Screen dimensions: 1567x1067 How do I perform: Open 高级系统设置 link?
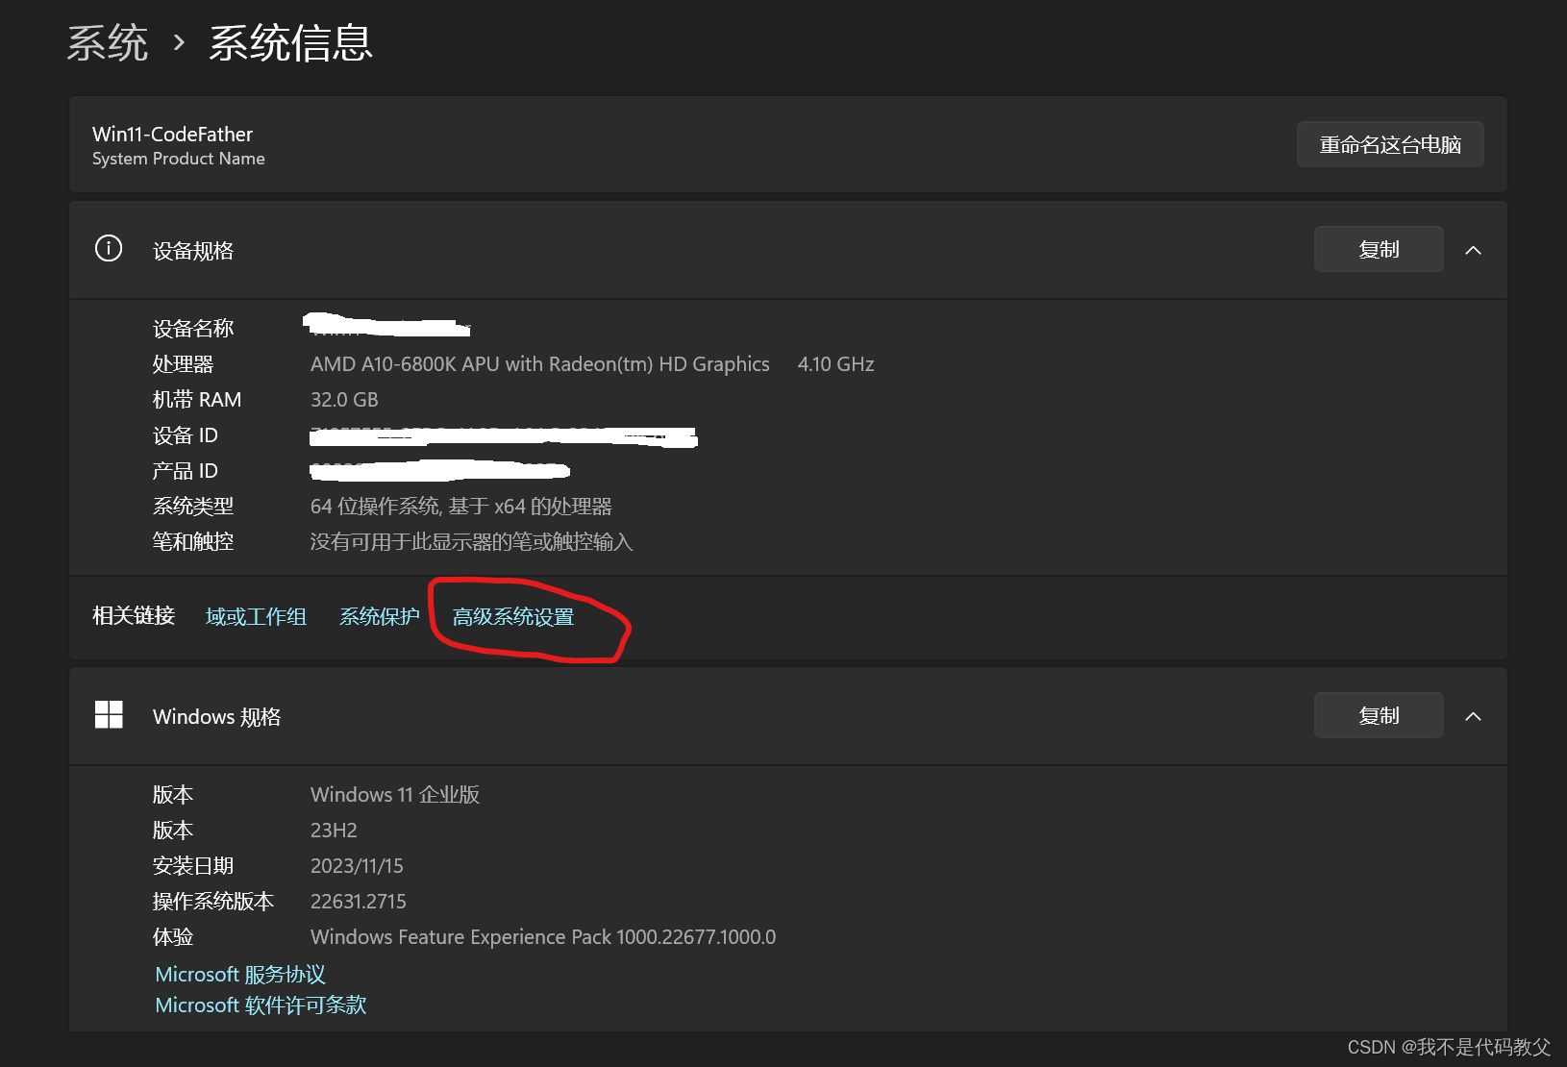pyautogui.click(x=513, y=617)
